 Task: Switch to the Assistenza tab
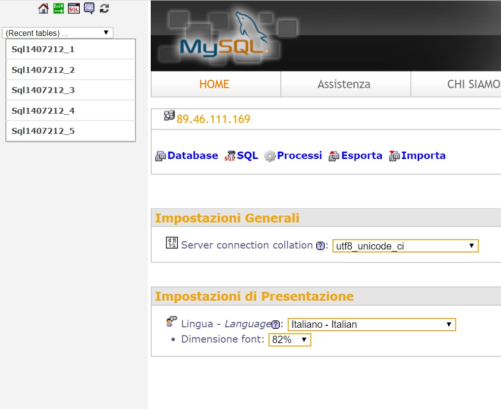point(344,84)
